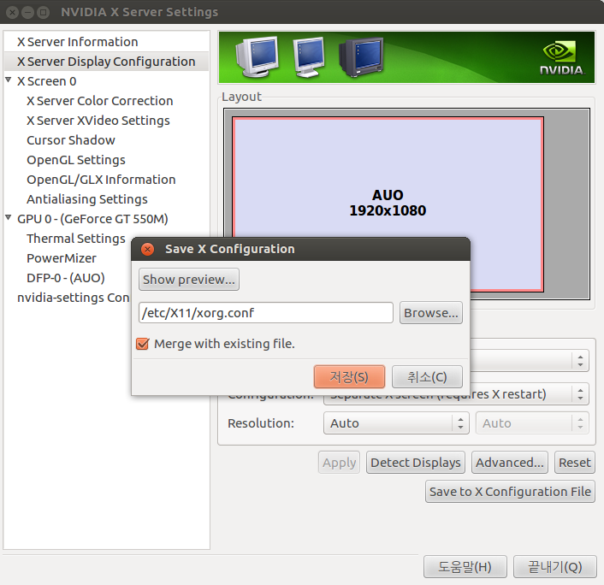The image size is (604, 585).
Task: Open the Resolution Auto dropdown
Action: (x=396, y=423)
